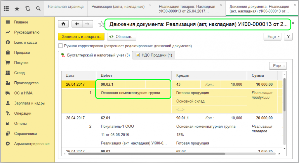Click the Дата column header
The width and height of the screenshot is (299, 163).
tap(79, 76)
